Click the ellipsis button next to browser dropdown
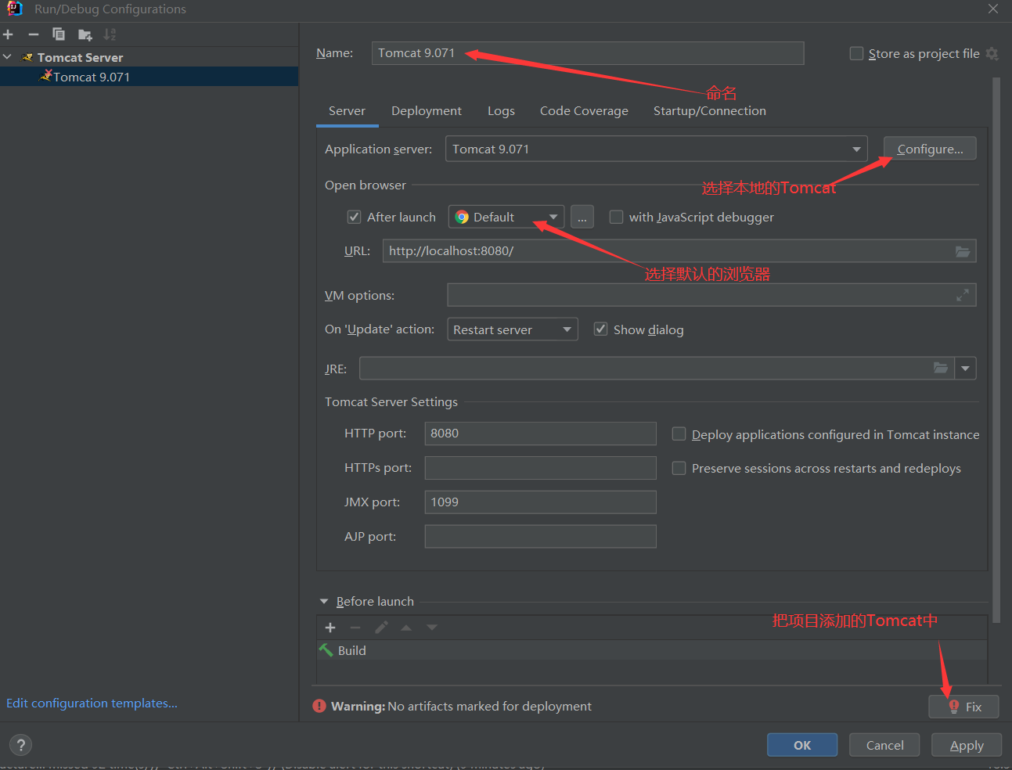 (582, 217)
